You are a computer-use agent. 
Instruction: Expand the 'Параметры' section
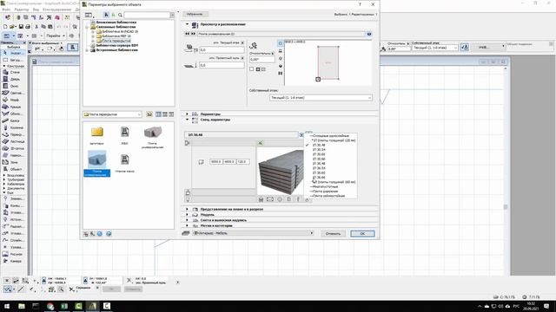(x=188, y=114)
